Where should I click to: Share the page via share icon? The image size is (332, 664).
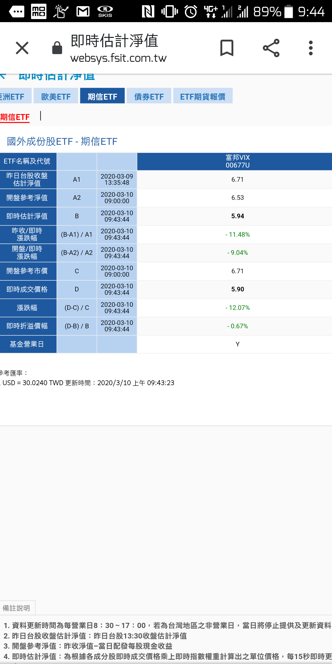(x=271, y=48)
